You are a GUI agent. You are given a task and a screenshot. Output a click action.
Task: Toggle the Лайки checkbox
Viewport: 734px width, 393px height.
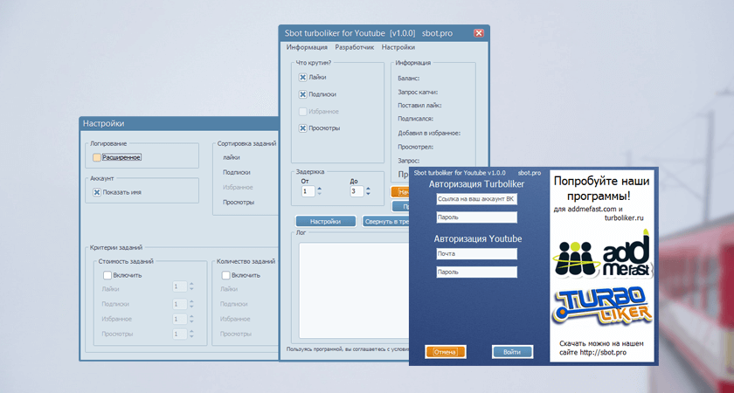pos(303,77)
